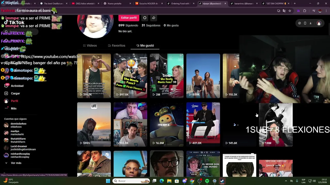Open Microsoft Store from taskbar
The height and width of the screenshot is (185, 330).
[177, 181]
